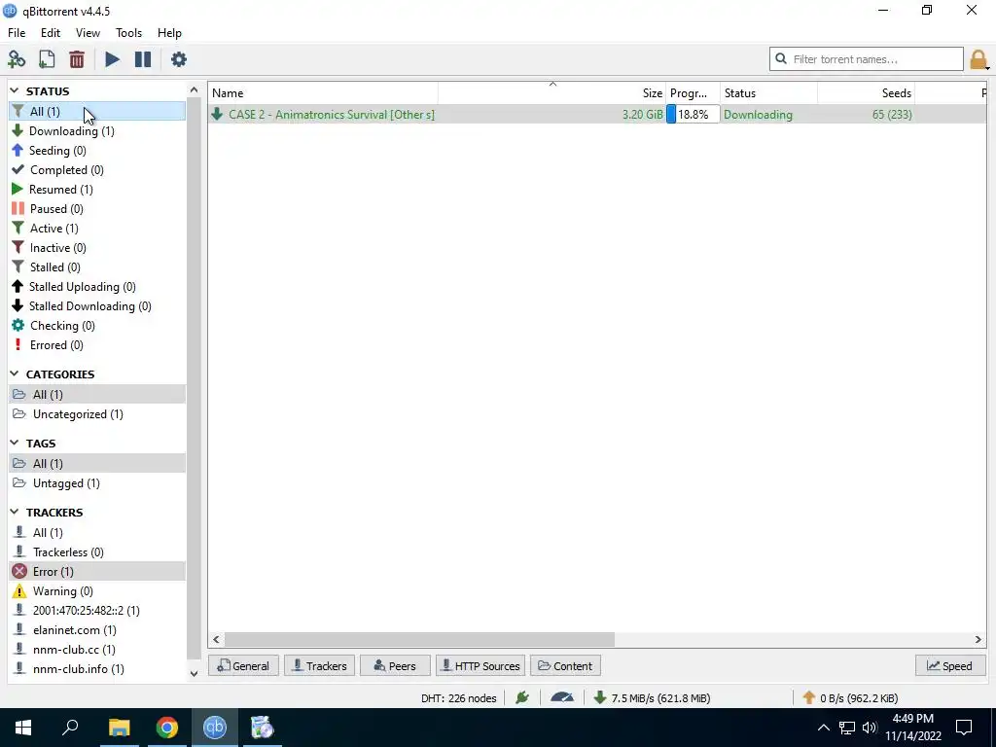
Task: Click the green download speed arrow in status bar
Action: tap(599, 697)
